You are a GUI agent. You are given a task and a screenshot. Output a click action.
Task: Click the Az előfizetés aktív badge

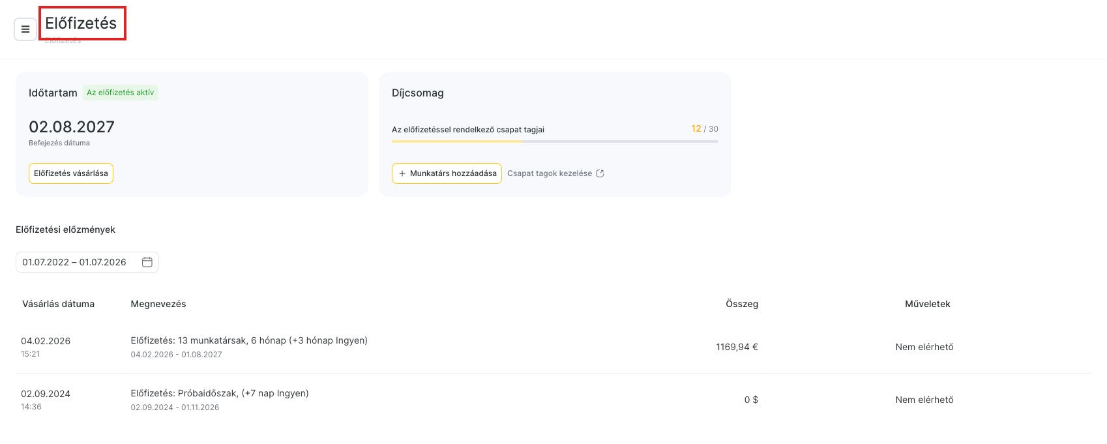[x=121, y=93]
